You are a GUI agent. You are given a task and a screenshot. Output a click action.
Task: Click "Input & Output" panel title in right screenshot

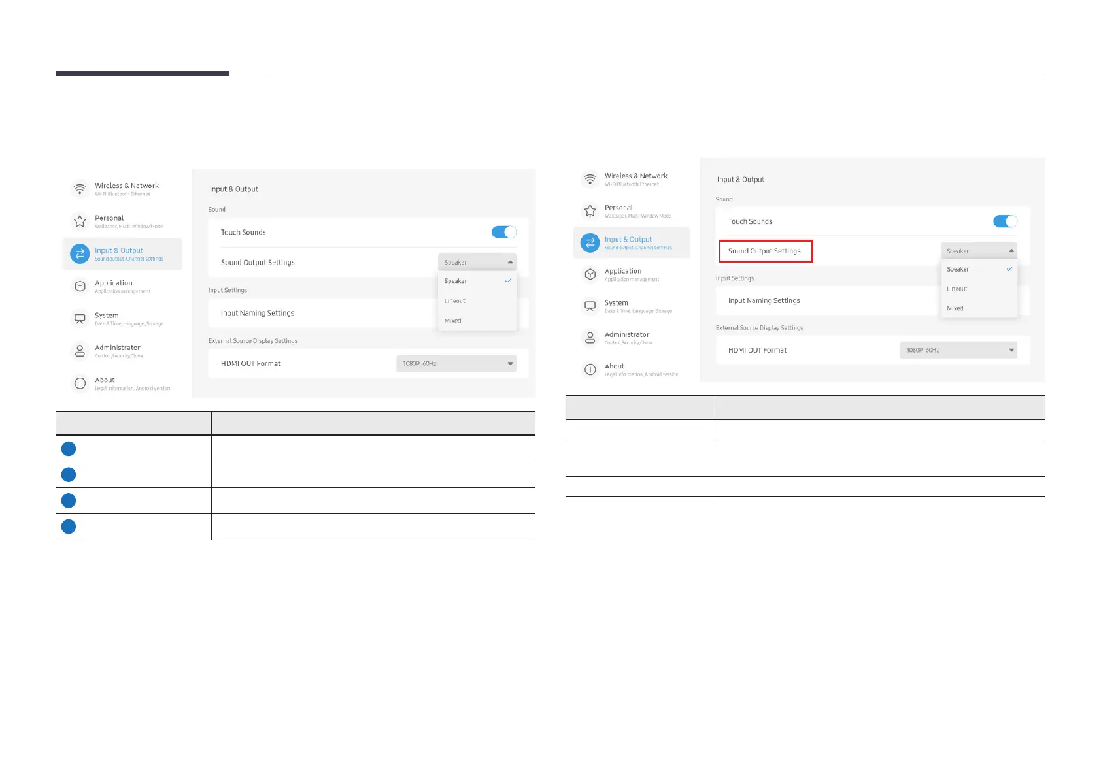pos(741,180)
